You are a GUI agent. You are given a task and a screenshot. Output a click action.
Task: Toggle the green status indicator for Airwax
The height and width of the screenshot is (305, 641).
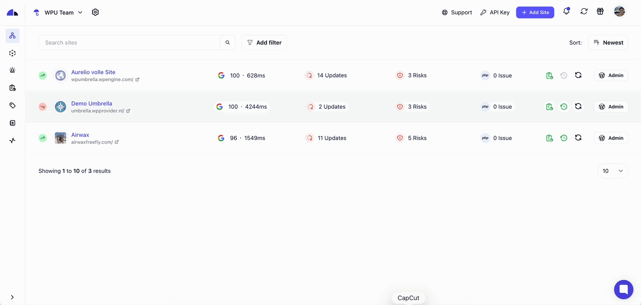tap(43, 138)
